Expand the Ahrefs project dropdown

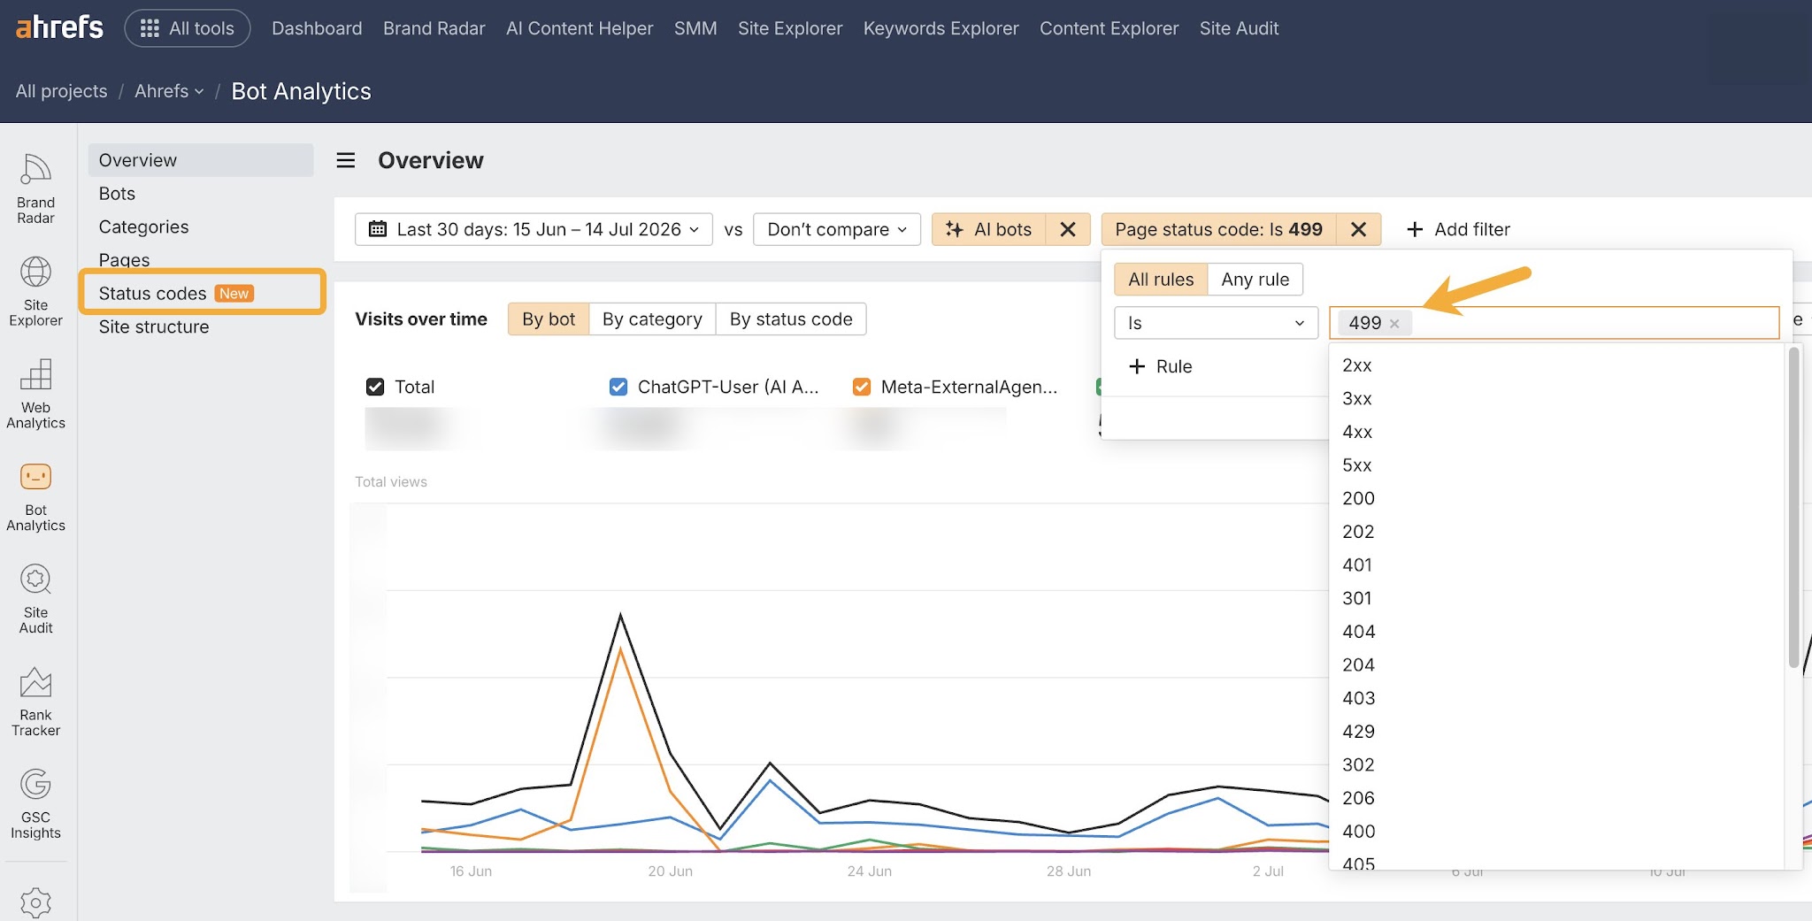pyautogui.click(x=169, y=91)
